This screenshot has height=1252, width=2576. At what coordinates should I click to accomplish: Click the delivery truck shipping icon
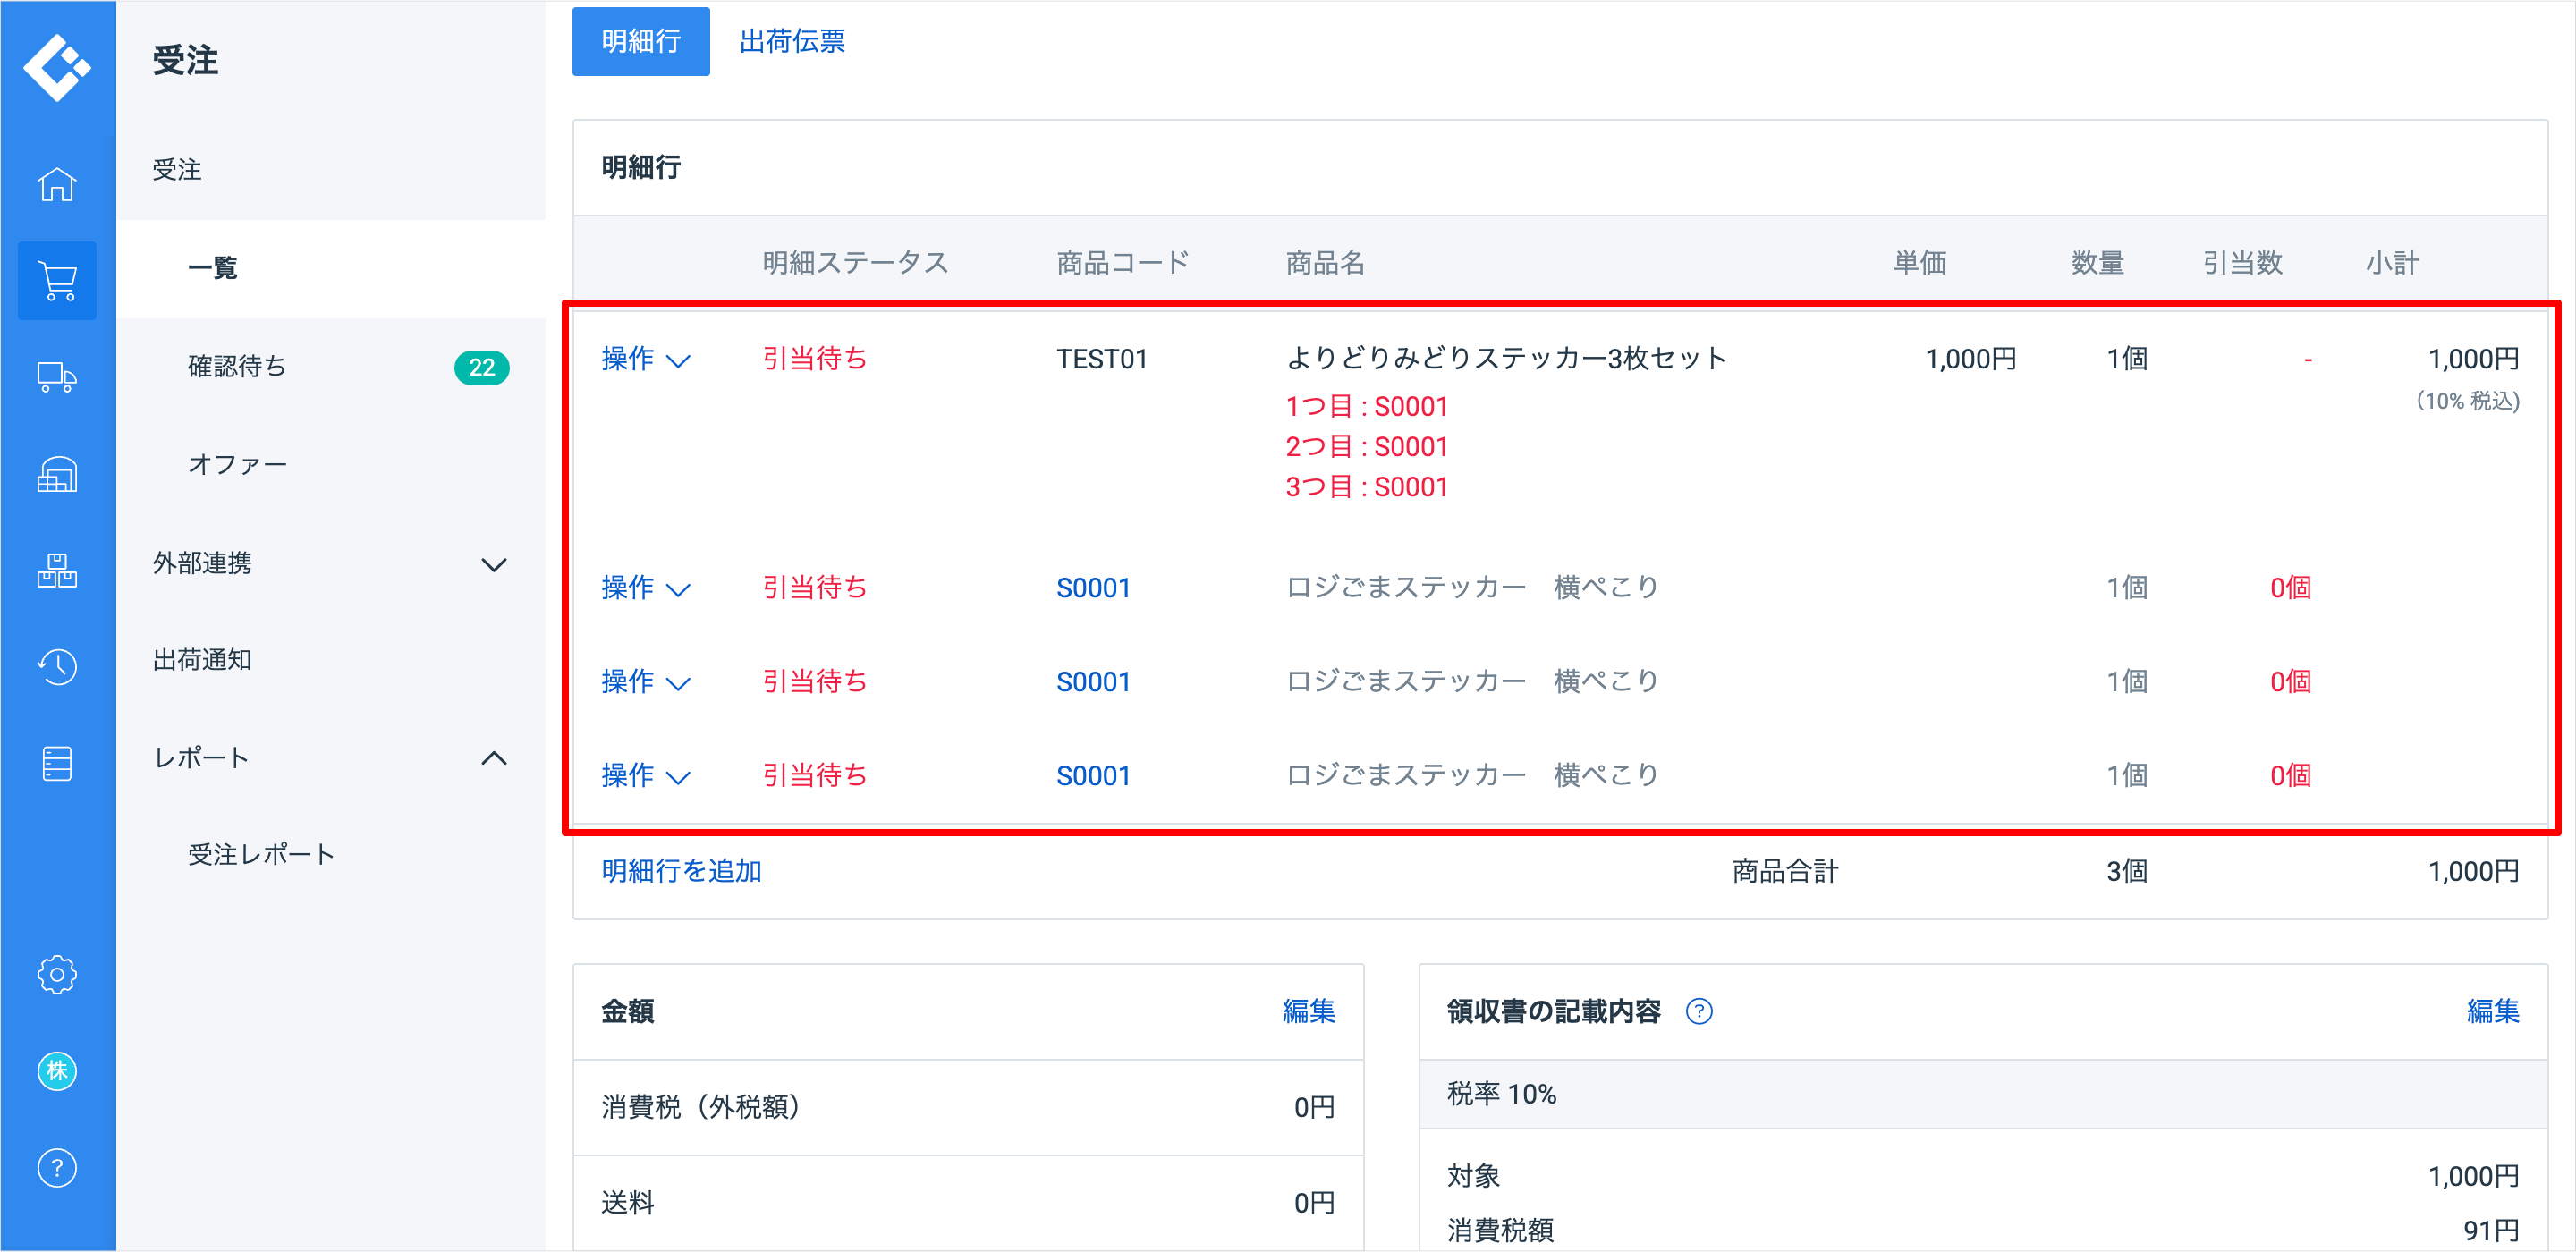pos(57,378)
